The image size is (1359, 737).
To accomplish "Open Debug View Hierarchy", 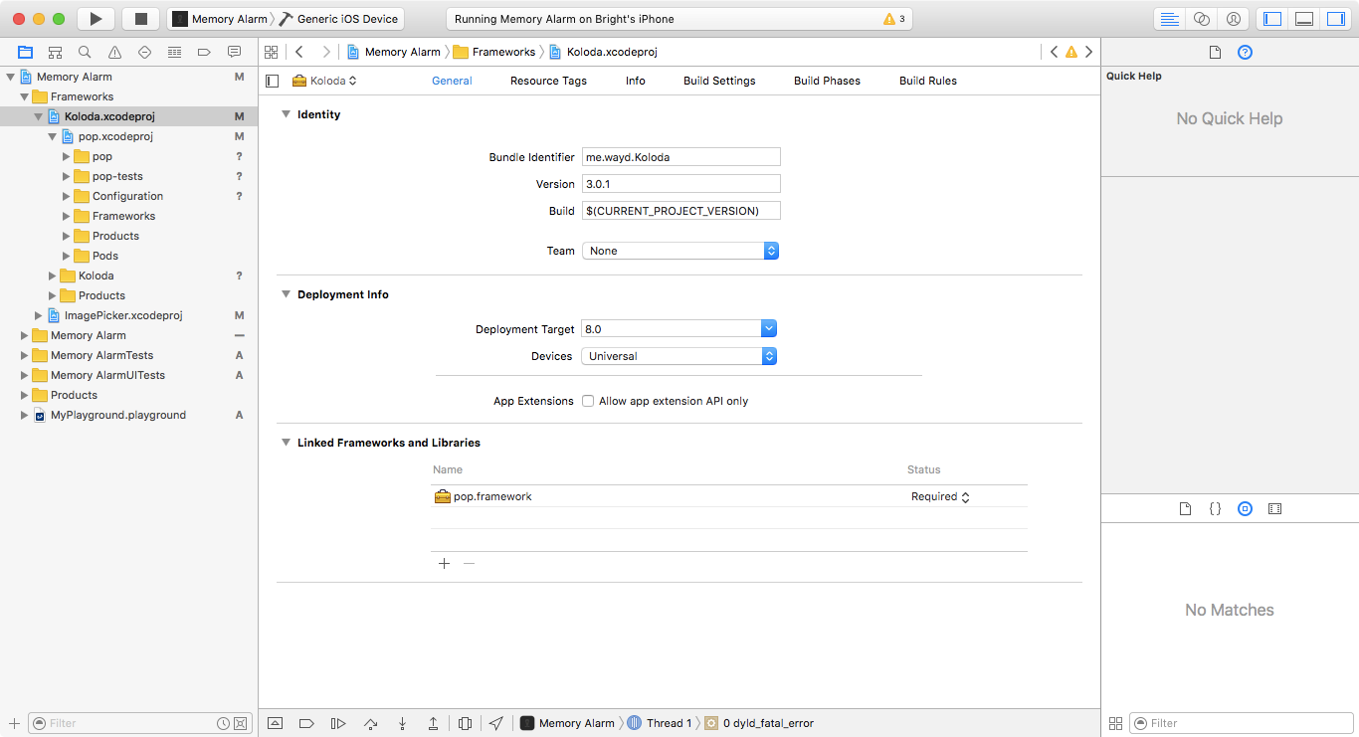I will (x=466, y=723).
